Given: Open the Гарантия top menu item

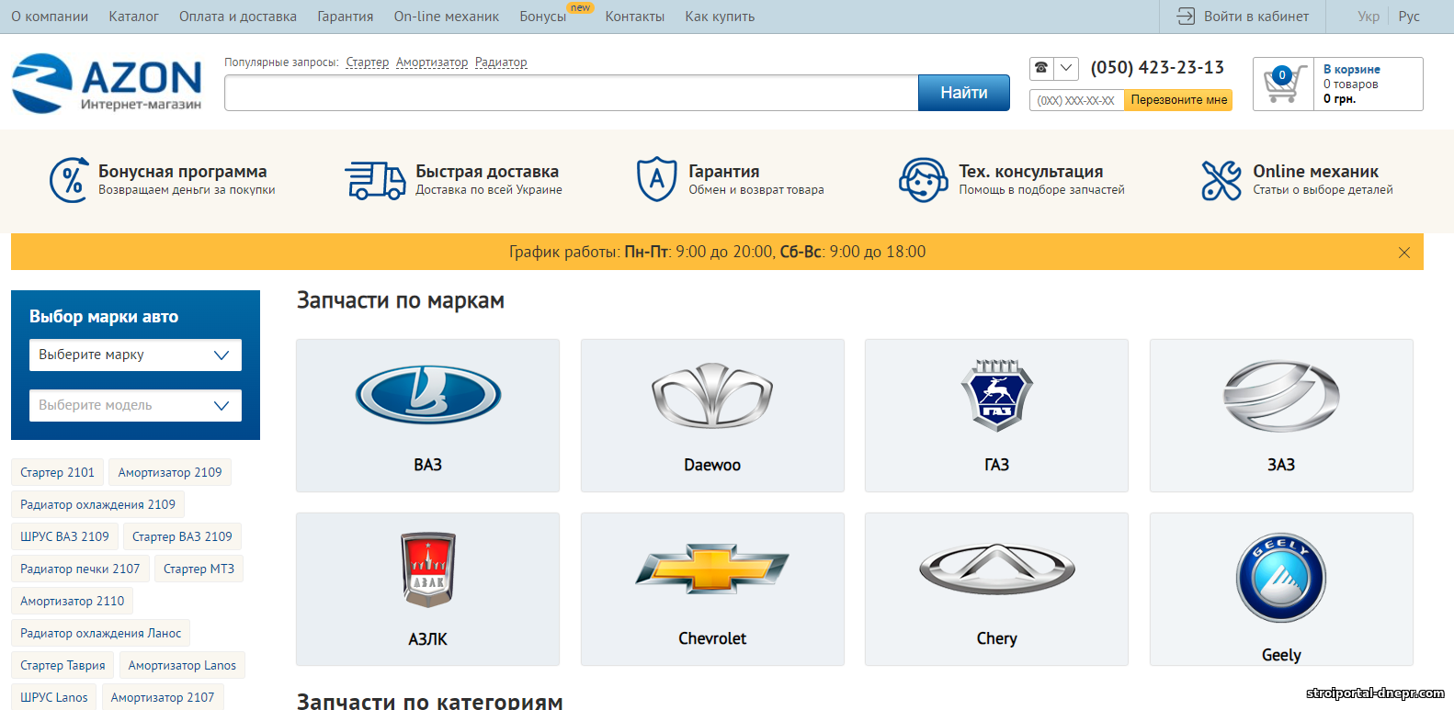Looking at the screenshot, I should coord(346,17).
